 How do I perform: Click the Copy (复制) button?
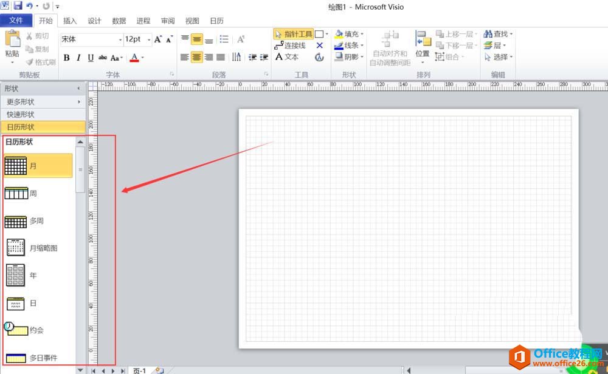point(38,49)
